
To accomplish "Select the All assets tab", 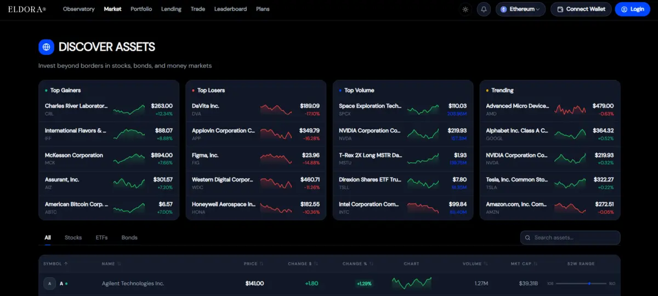I will click(x=48, y=237).
